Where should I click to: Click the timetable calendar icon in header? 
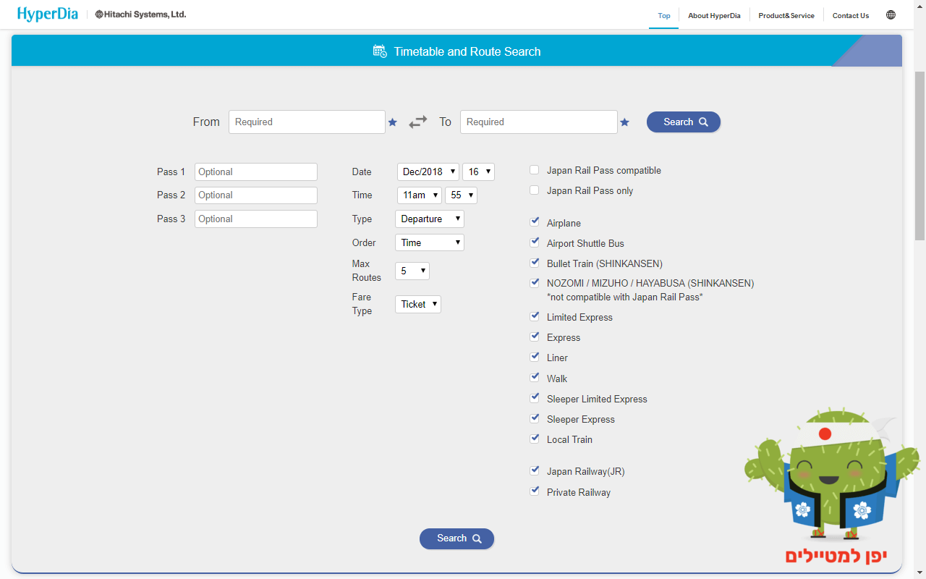coord(380,51)
